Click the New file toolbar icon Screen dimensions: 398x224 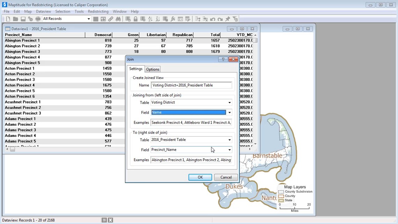point(8,19)
